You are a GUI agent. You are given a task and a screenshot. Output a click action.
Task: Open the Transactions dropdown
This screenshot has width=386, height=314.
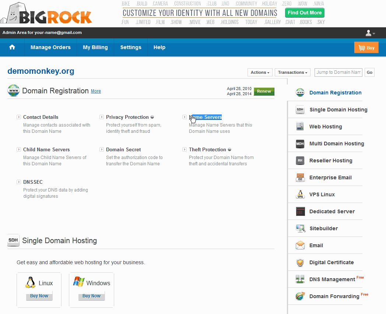point(292,72)
